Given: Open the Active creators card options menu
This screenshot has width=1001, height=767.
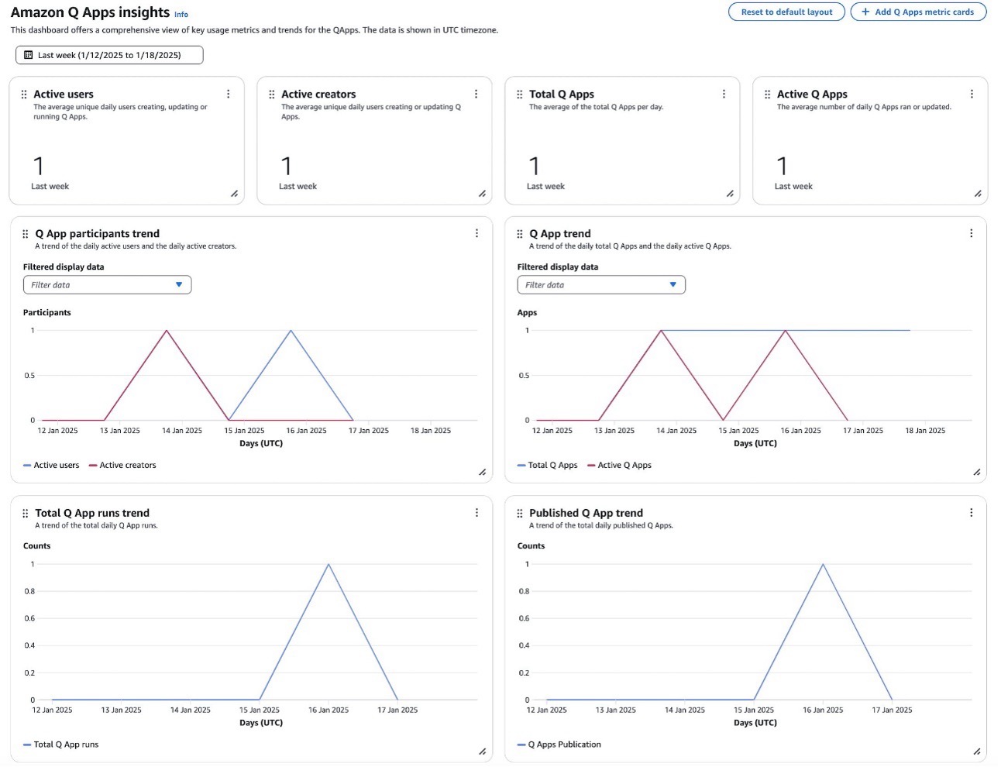Looking at the screenshot, I should (x=476, y=94).
